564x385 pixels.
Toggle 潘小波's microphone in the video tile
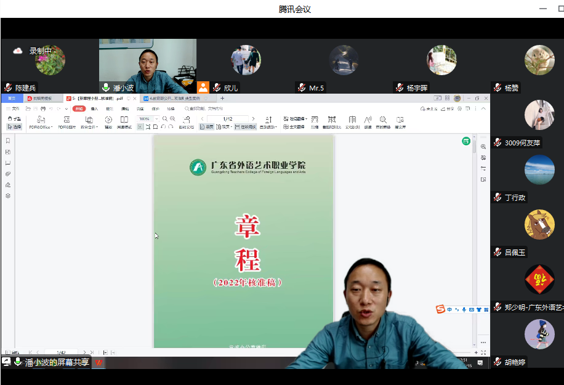(106, 87)
